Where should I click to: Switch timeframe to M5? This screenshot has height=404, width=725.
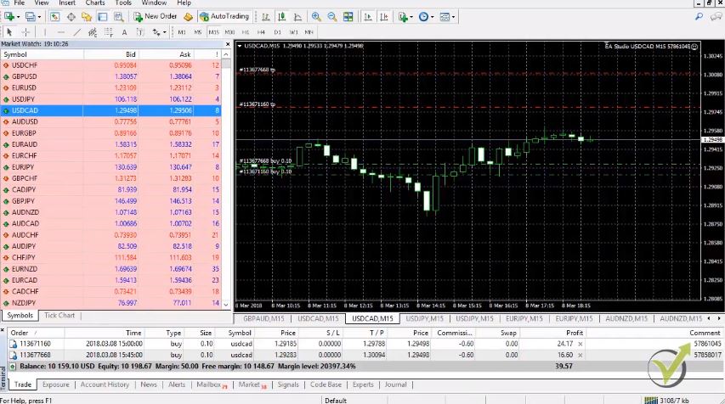pos(198,32)
